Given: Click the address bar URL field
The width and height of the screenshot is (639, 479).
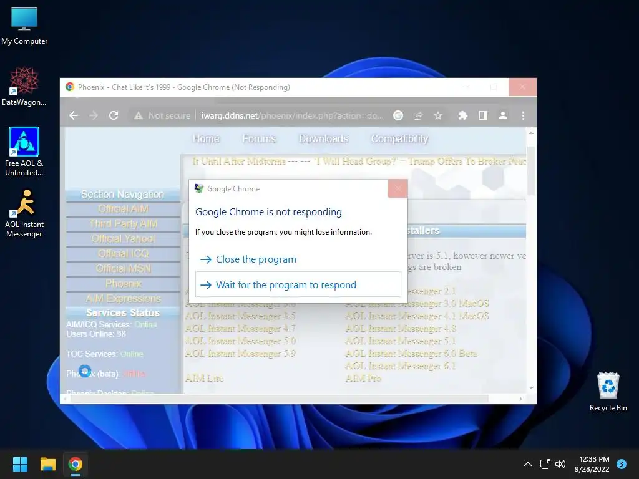Looking at the screenshot, I should [292, 115].
